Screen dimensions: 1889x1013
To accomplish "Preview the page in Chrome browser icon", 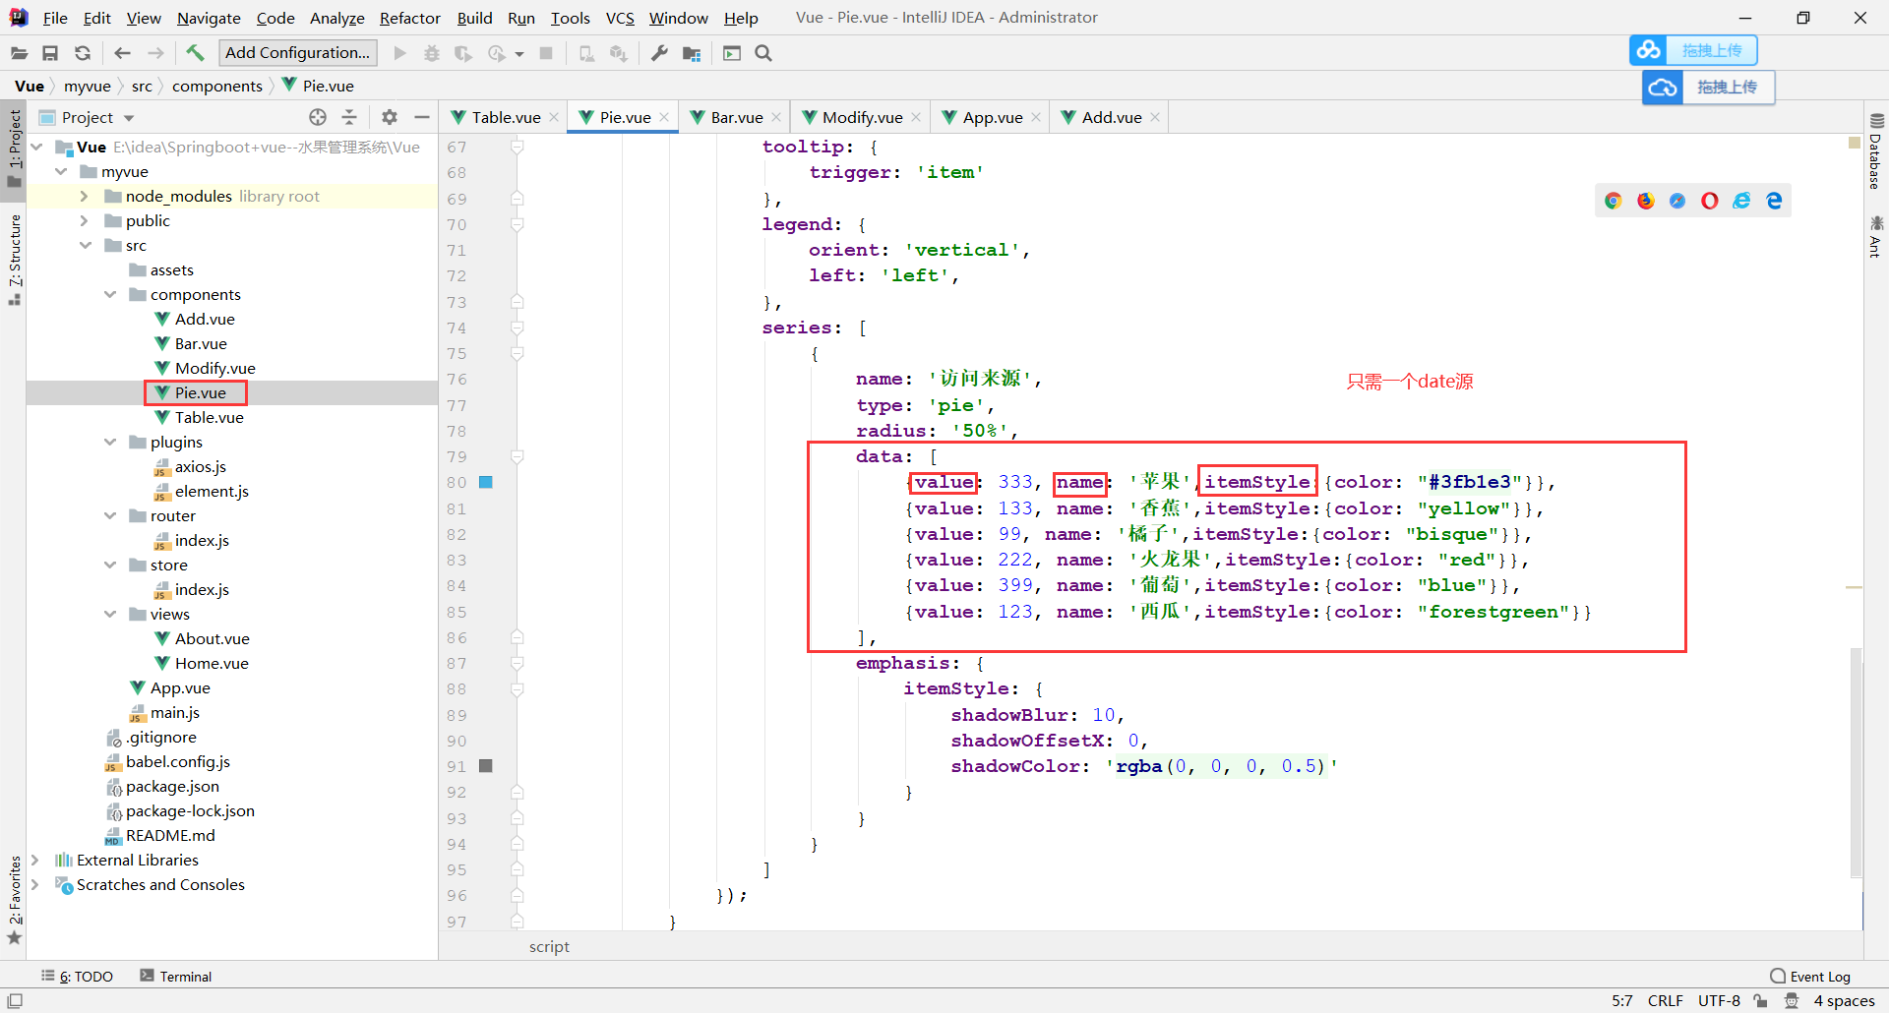I will 1613,200.
